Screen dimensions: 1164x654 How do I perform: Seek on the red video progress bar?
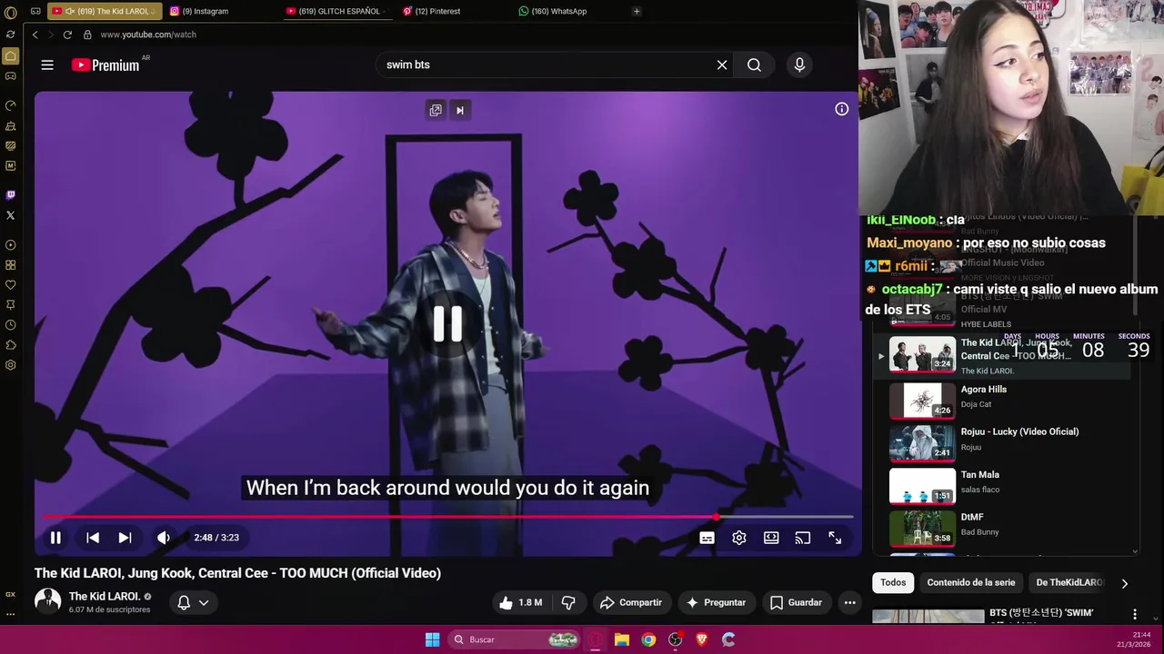click(x=447, y=517)
